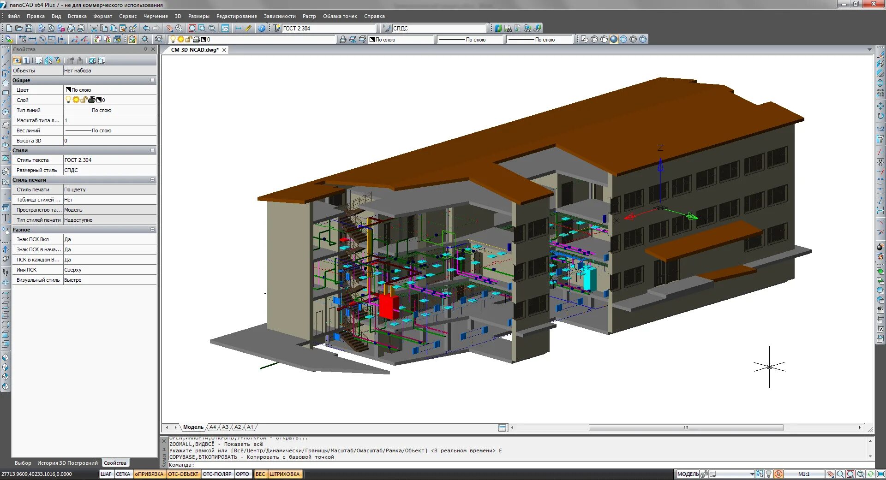This screenshot has height=480, width=886.
Task: Click the Высота 3D value field
Action: (110, 141)
